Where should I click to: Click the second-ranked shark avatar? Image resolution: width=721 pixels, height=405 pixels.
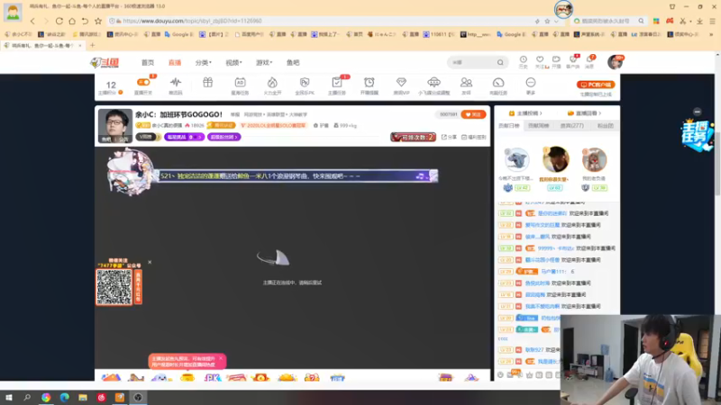[516, 160]
